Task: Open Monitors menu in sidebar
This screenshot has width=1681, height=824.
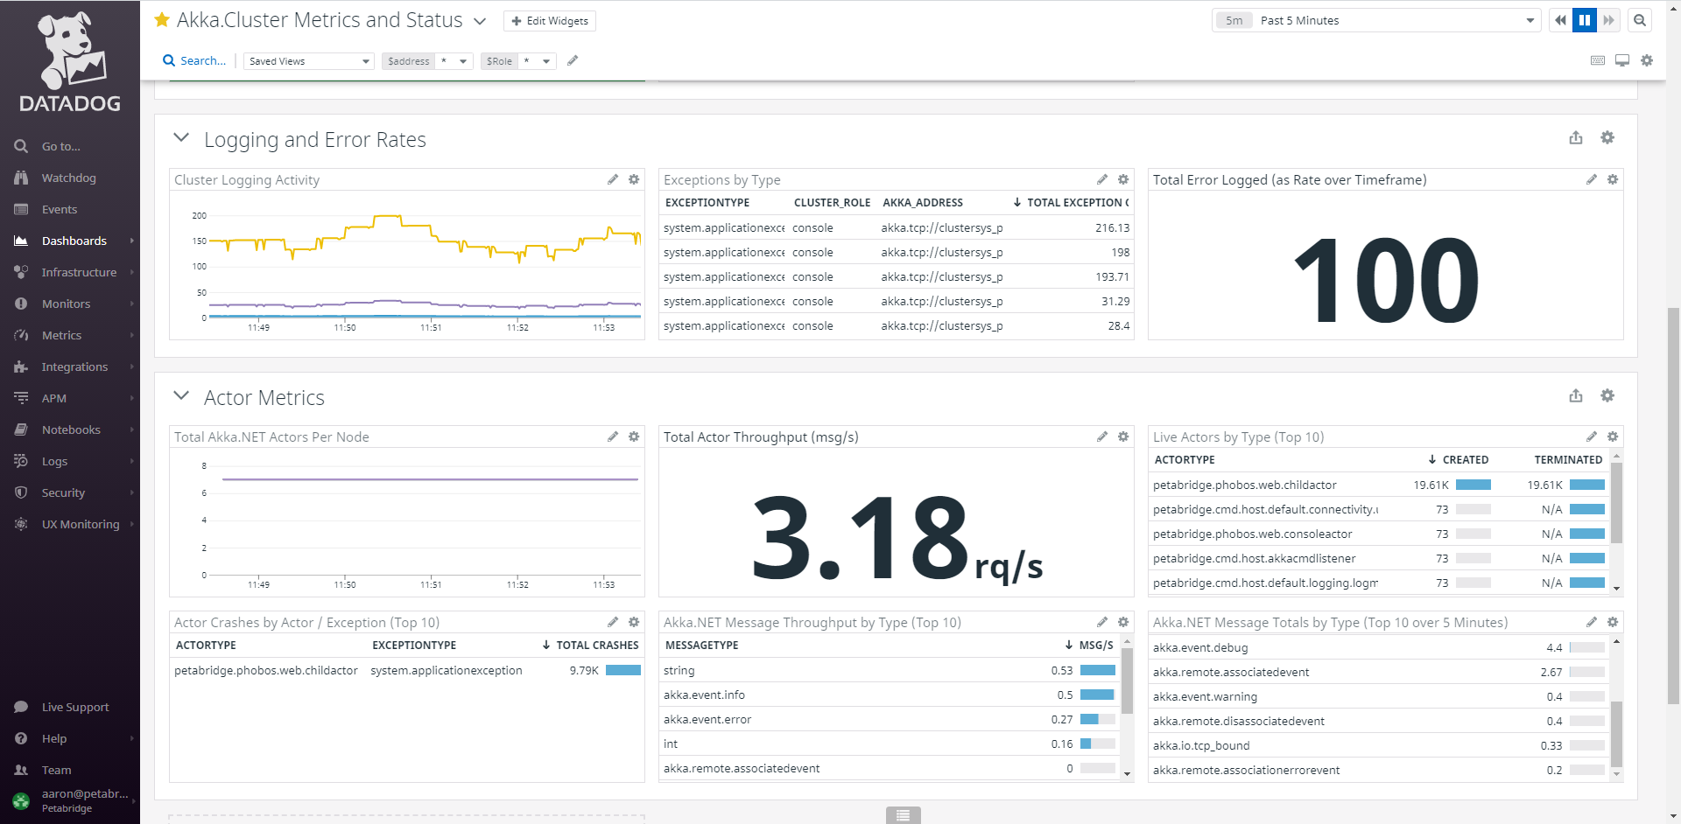Action: [x=70, y=304]
